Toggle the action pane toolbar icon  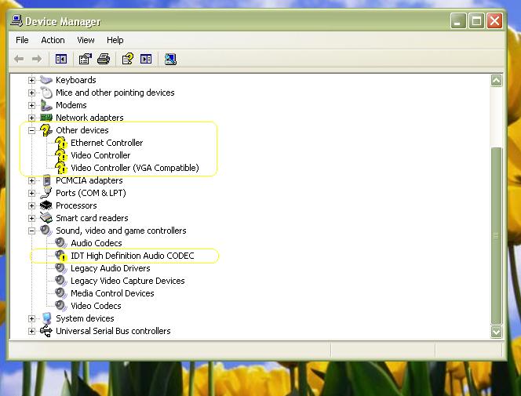(x=146, y=59)
